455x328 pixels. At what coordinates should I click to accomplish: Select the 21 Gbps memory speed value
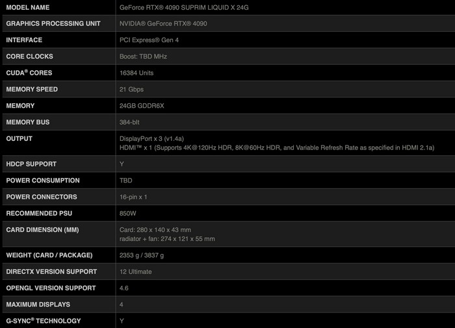point(132,89)
